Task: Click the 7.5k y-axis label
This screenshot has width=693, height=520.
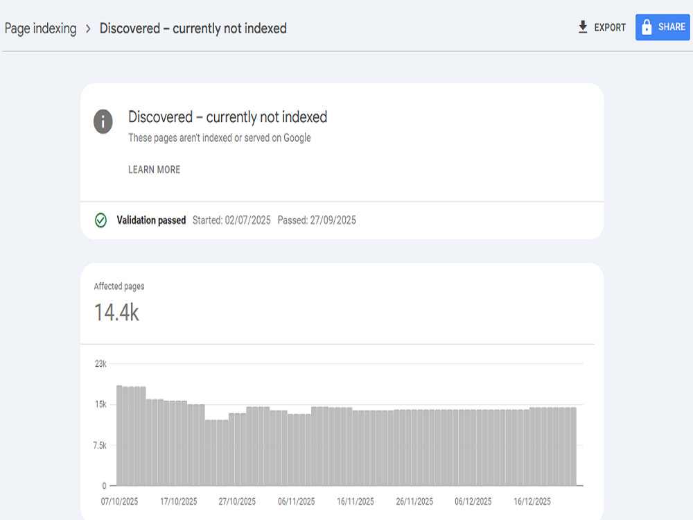Action: tap(100, 445)
